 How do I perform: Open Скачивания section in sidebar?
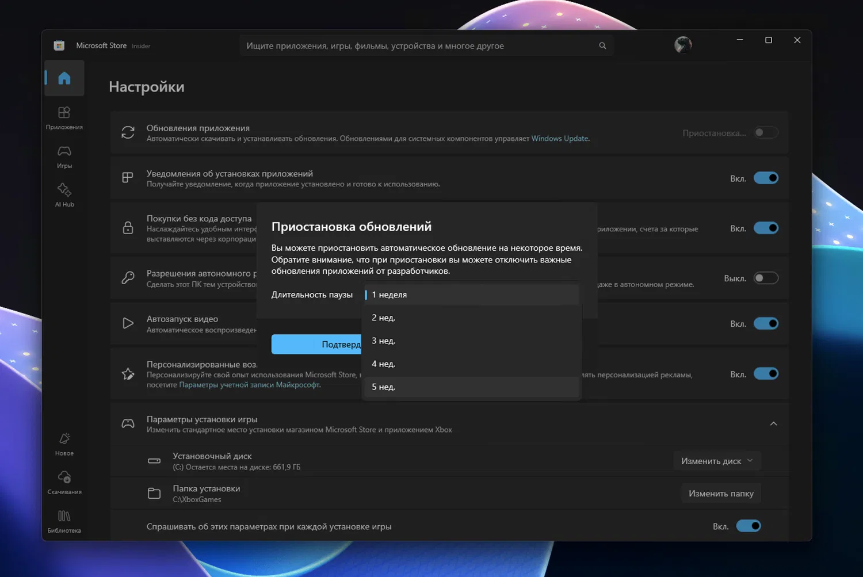click(x=64, y=483)
